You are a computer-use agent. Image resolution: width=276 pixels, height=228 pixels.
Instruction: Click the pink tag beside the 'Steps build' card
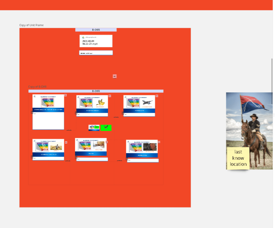pos(66,95)
